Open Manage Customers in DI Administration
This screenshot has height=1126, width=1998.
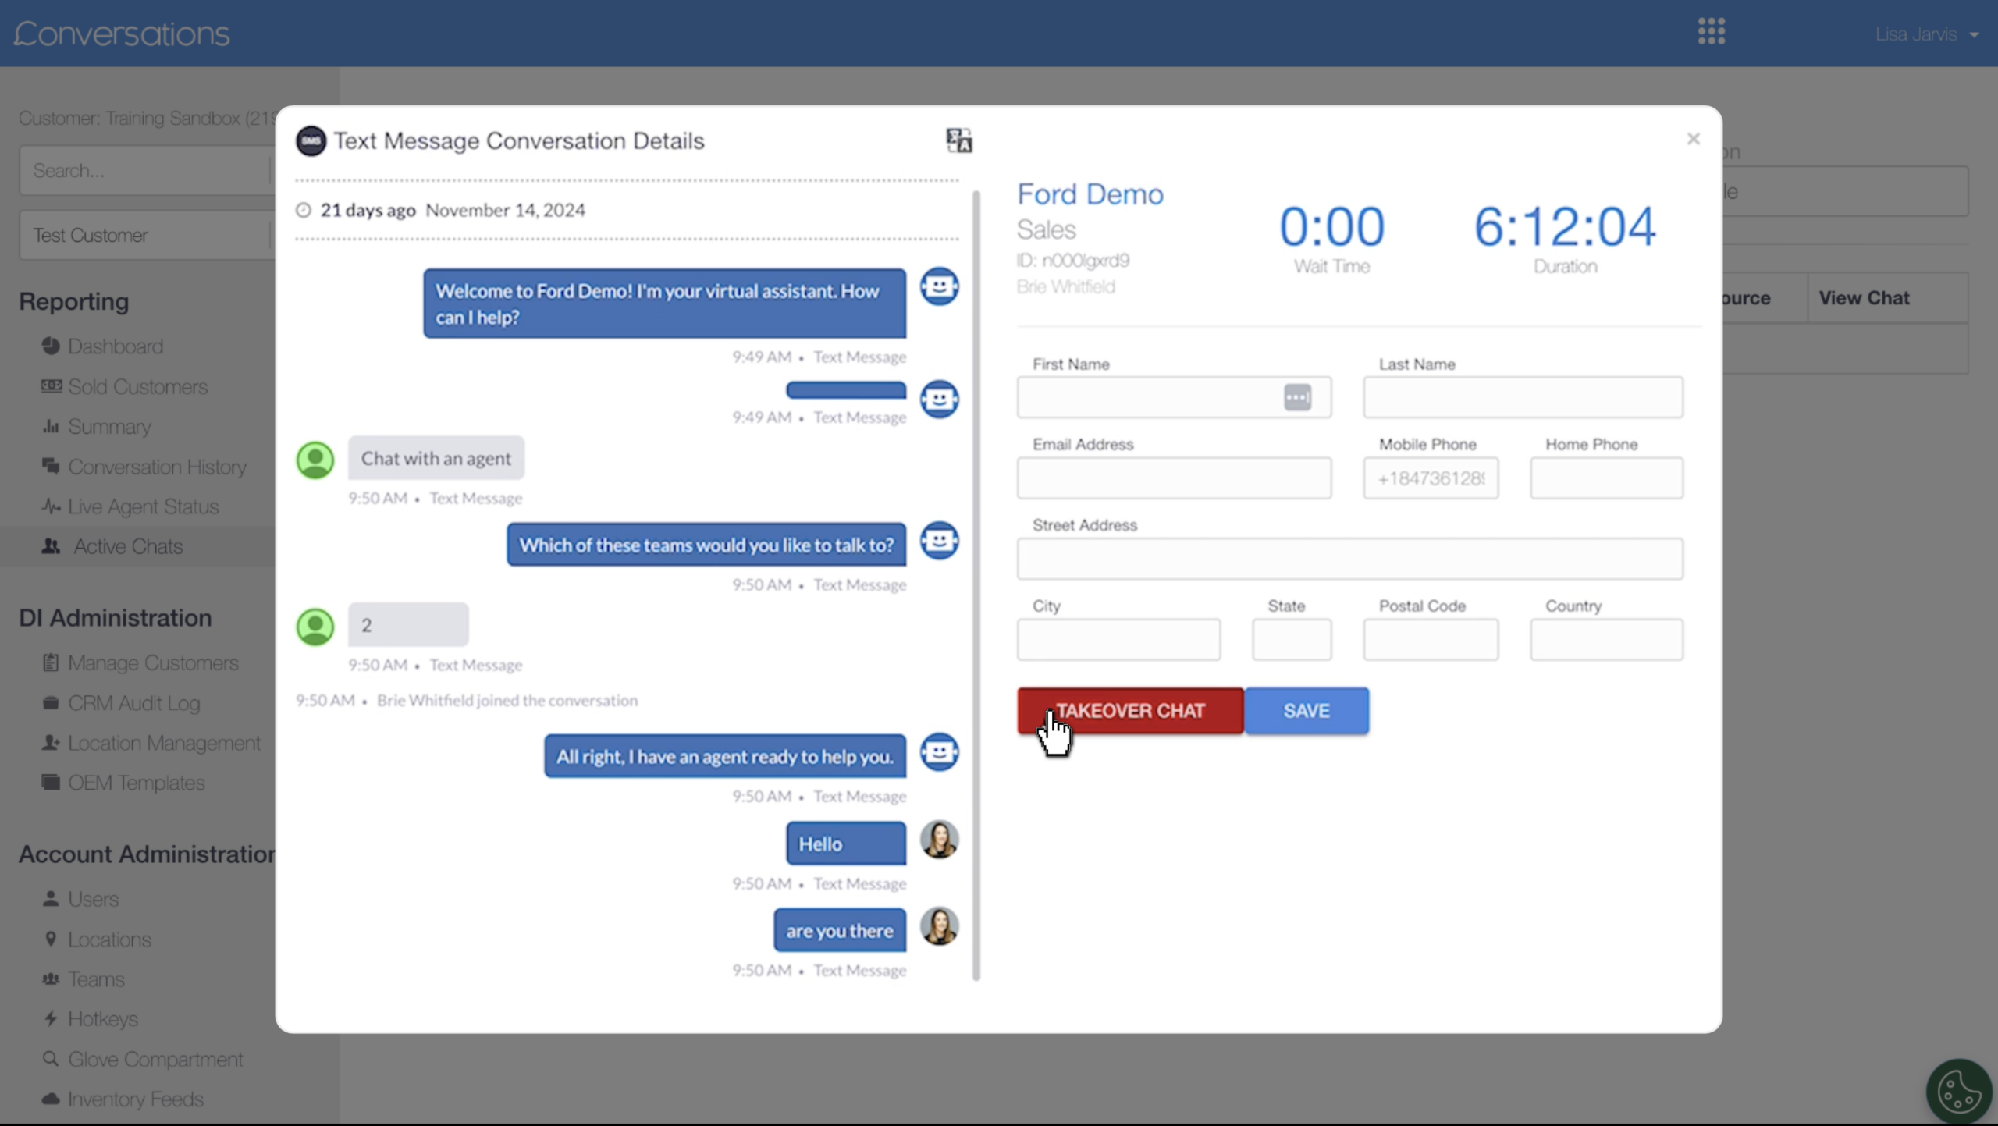pyautogui.click(x=153, y=663)
